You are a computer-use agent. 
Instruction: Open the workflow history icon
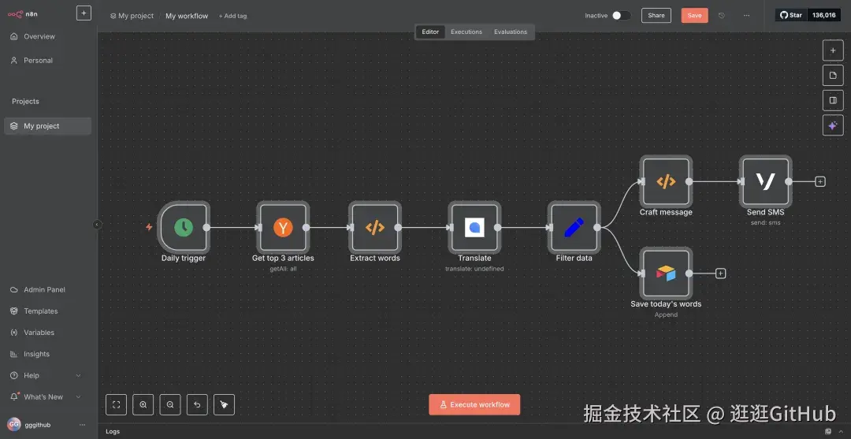point(721,16)
